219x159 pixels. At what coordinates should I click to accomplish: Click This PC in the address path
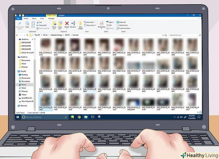(37, 35)
